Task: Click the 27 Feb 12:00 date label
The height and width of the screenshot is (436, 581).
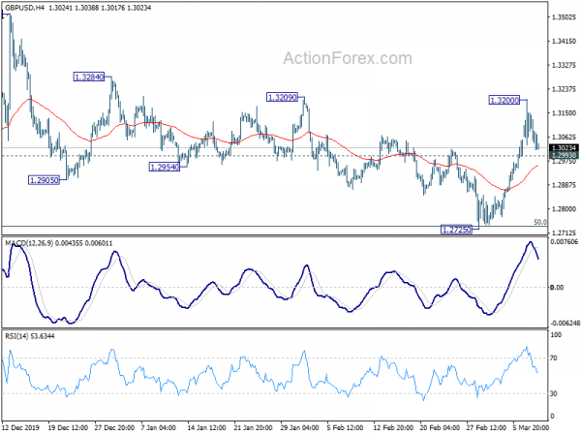Action: pyautogui.click(x=486, y=427)
